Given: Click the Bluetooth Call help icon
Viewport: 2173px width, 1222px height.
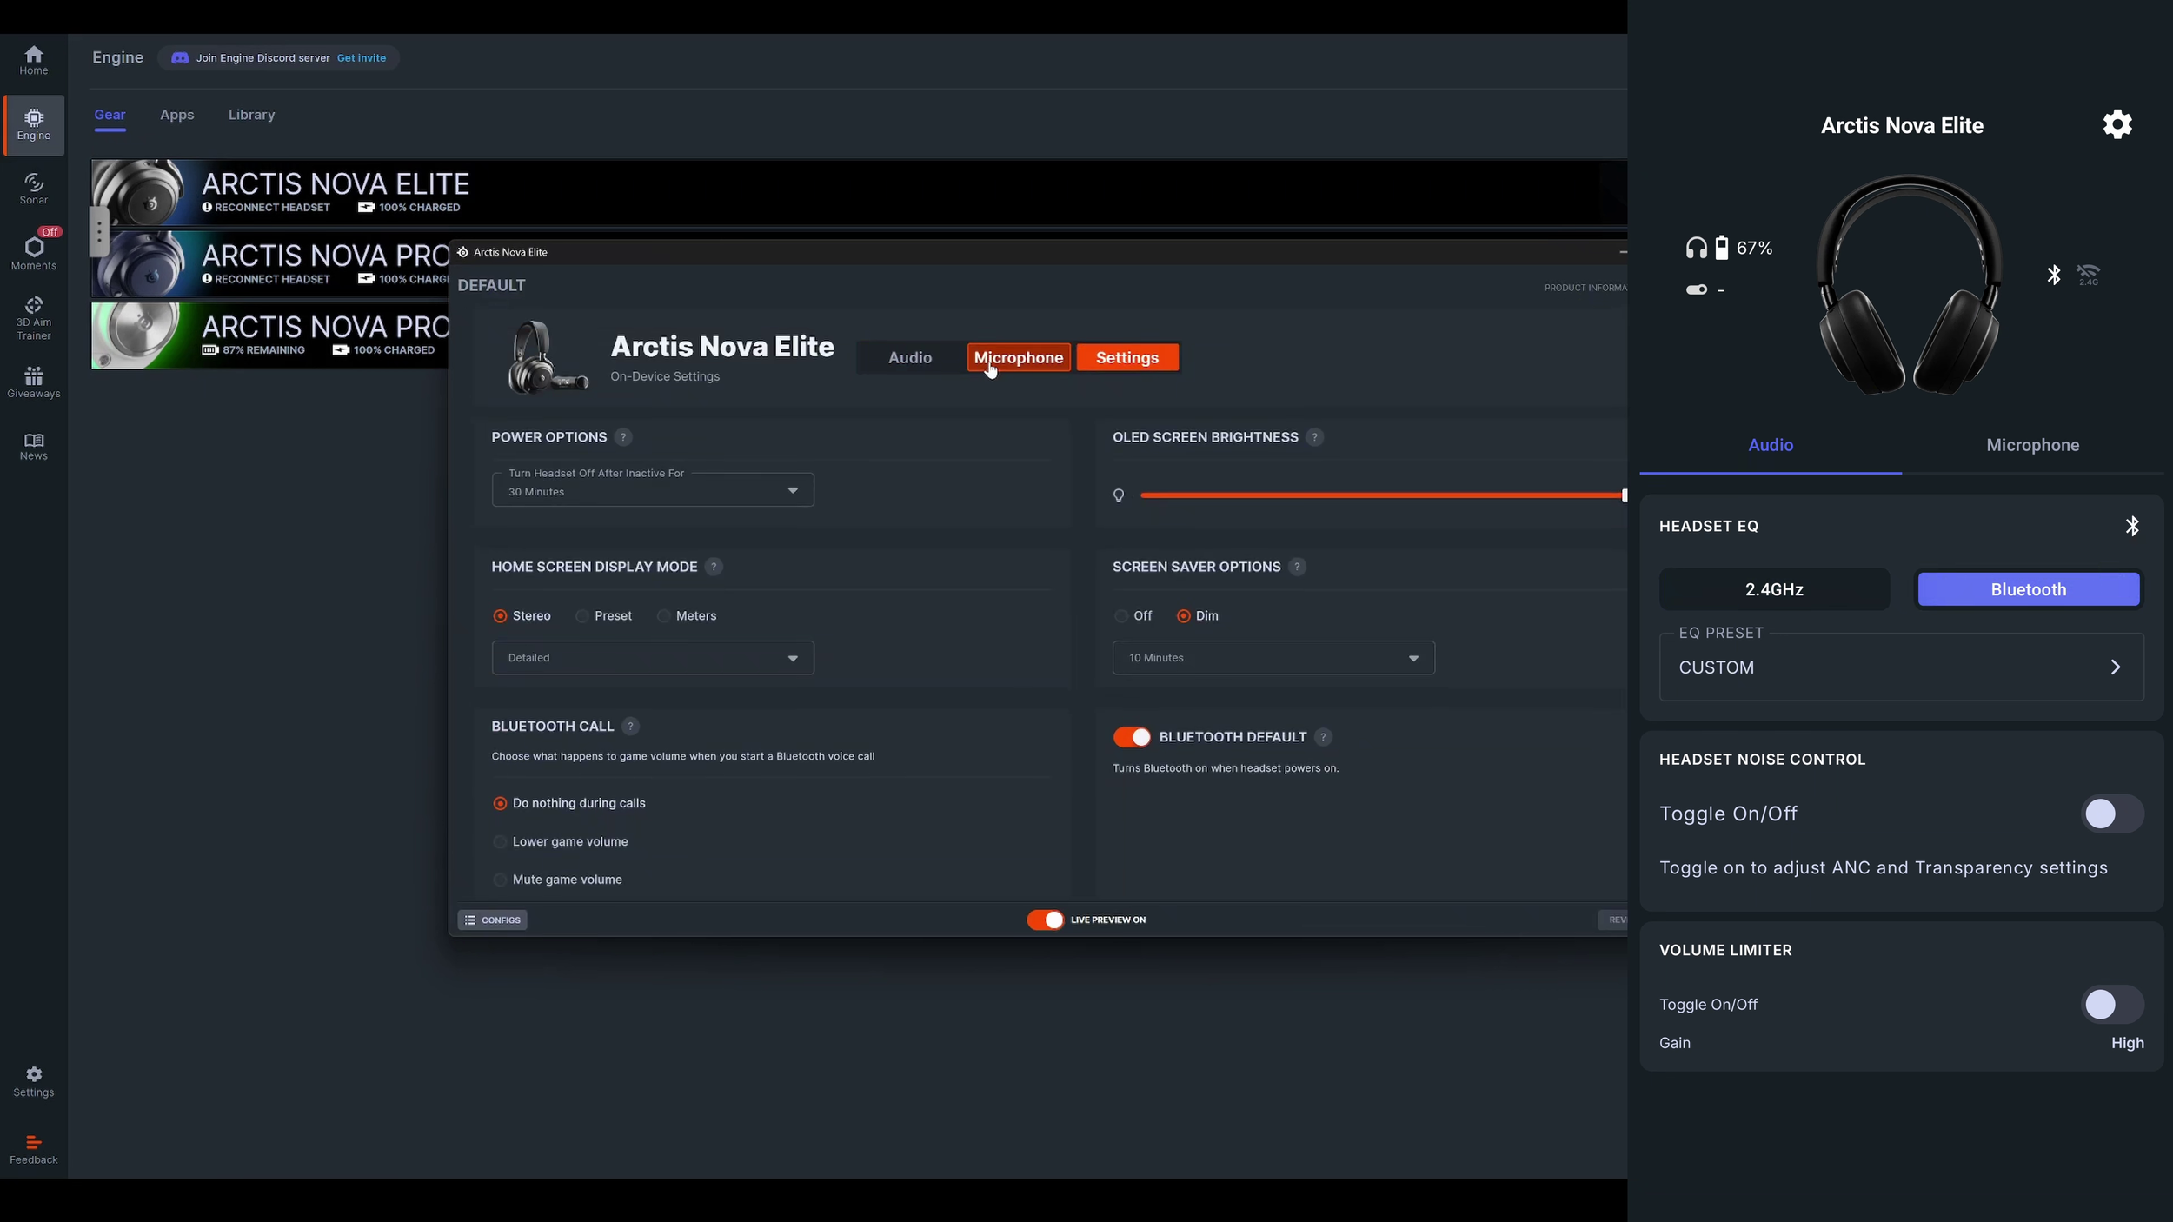Looking at the screenshot, I should tap(630, 726).
